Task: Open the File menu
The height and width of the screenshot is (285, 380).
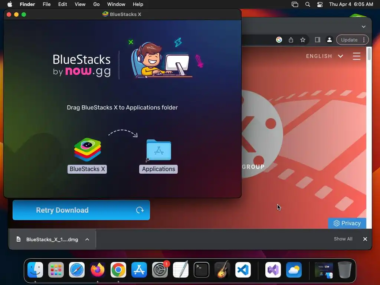Action: [x=46, y=4]
